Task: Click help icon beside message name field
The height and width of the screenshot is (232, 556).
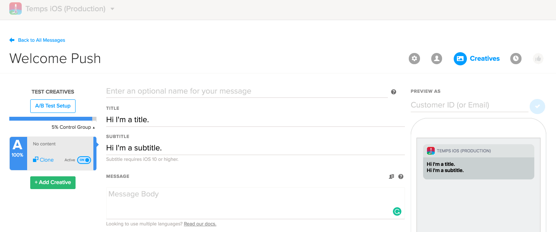Action: [394, 92]
